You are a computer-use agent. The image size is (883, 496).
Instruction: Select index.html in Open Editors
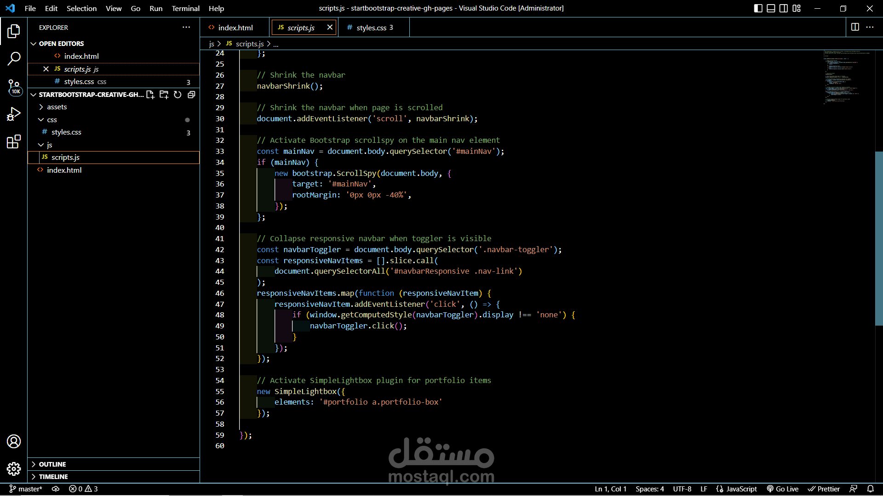tap(114, 56)
